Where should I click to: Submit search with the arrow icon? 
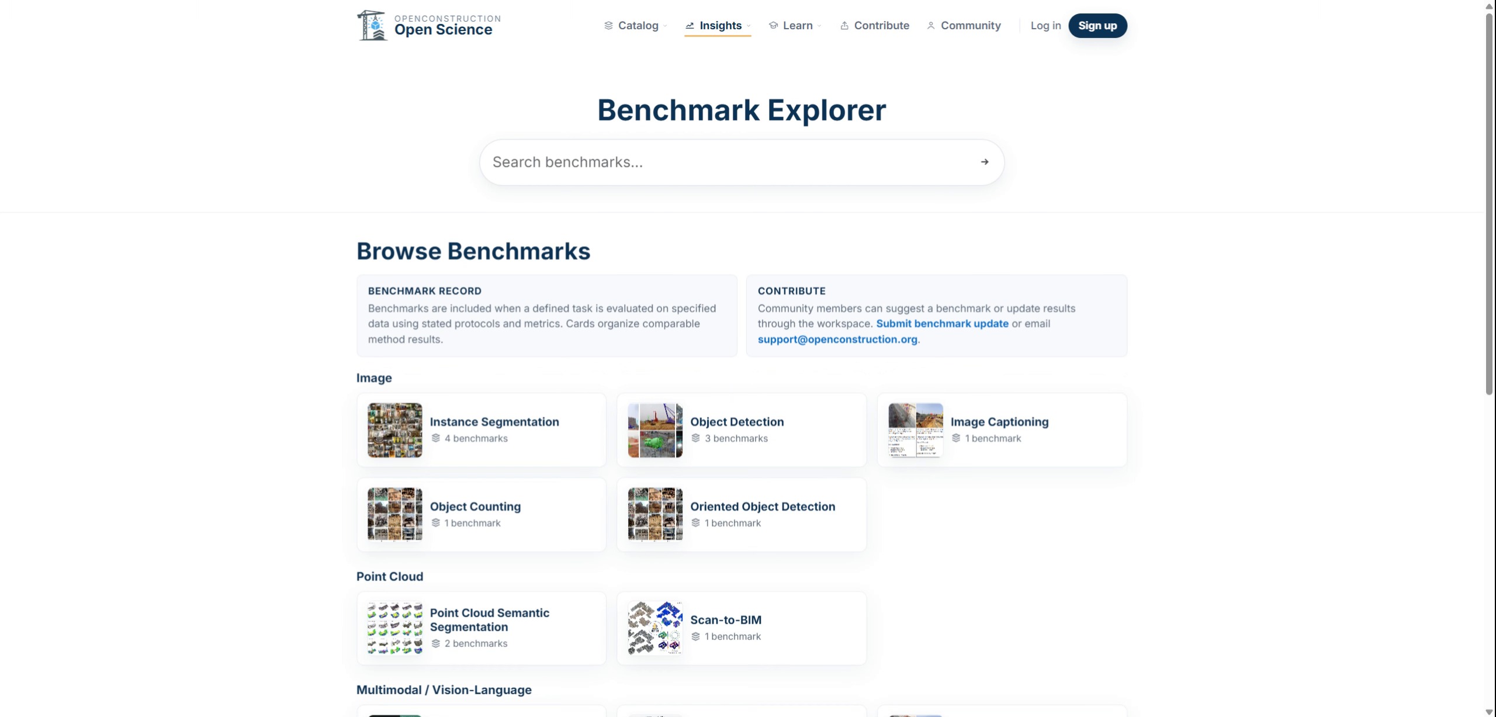tap(985, 162)
